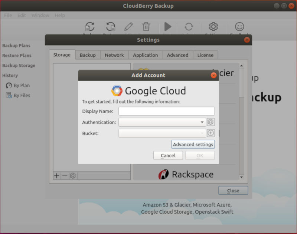Select the Backup icon in the toolbar

click(x=89, y=26)
